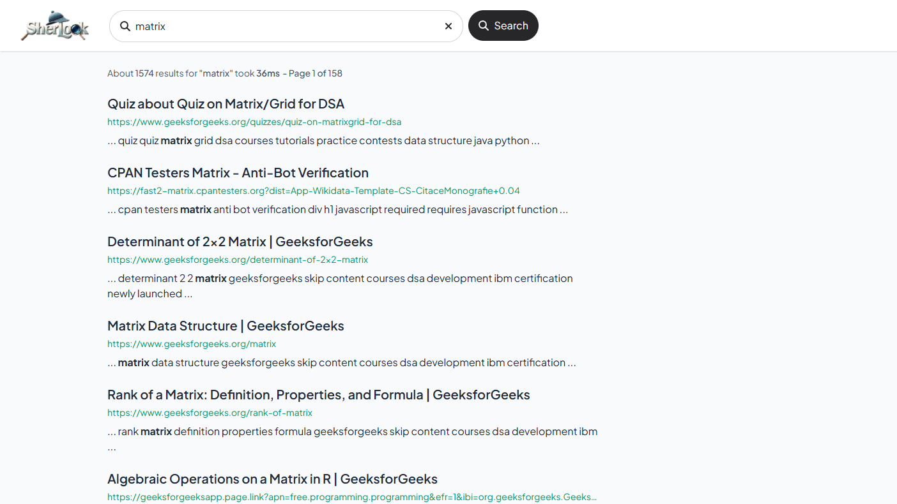
Task: Go to the geeksforgeeks.org/matrix URL
Action: (x=191, y=344)
